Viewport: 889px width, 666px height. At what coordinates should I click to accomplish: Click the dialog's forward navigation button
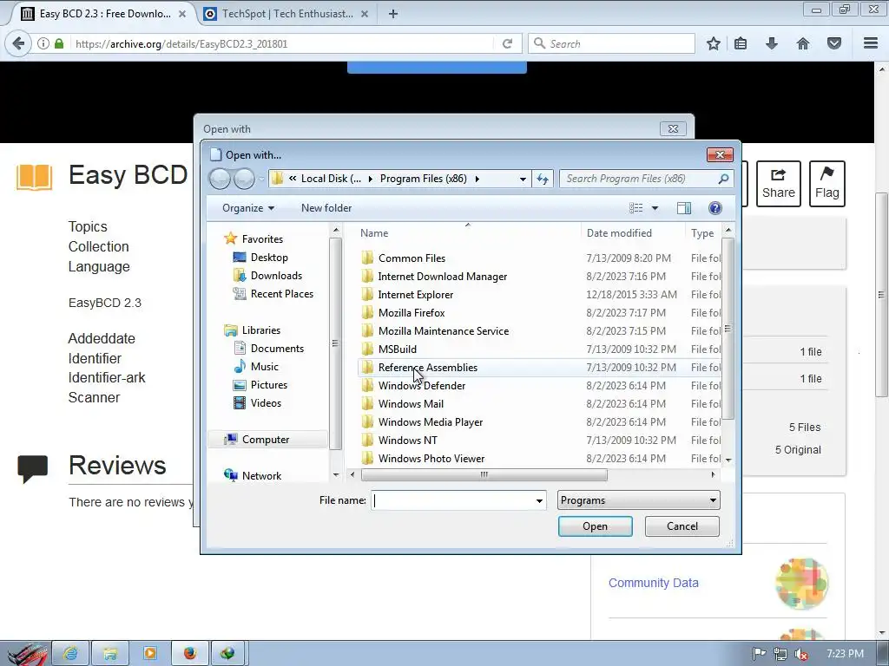244,179
